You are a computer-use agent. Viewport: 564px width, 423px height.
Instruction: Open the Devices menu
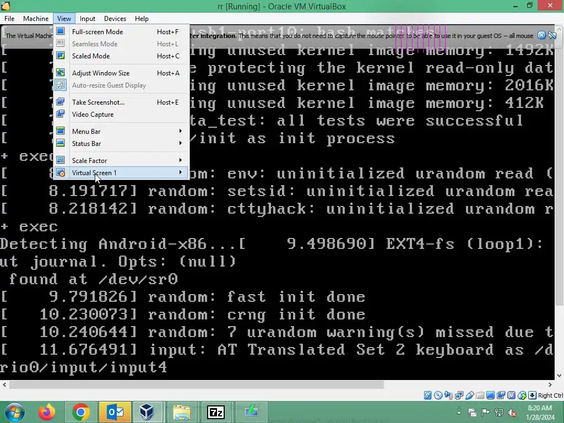point(115,19)
